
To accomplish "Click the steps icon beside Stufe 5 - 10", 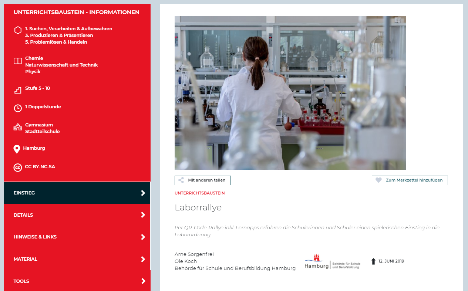I will click(17, 89).
